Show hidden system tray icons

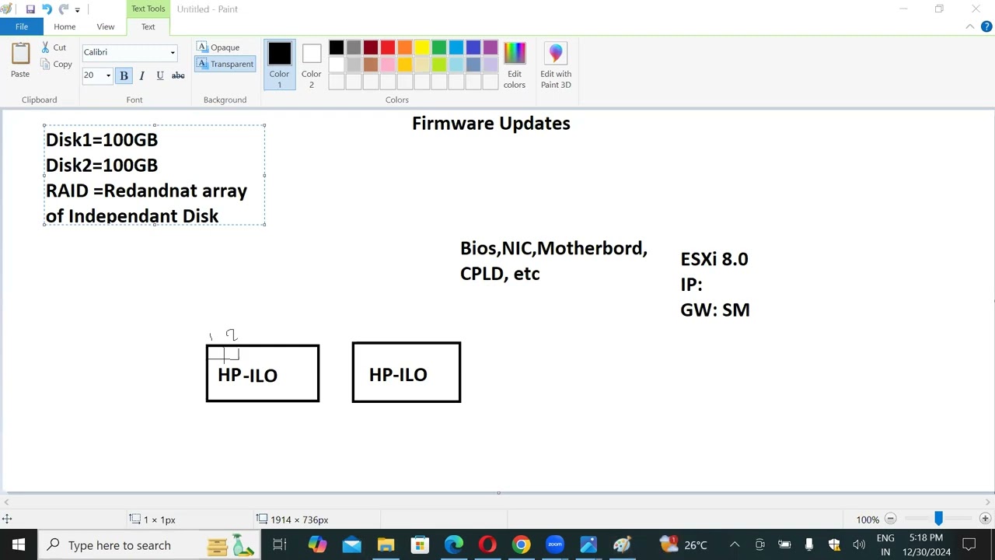(734, 544)
